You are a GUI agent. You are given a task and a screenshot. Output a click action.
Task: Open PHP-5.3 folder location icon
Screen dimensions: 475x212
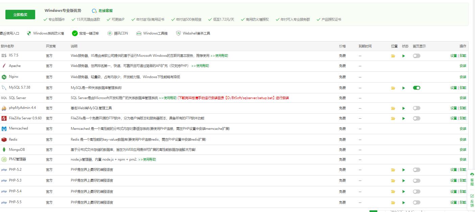pyautogui.click(x=393, y=181)
